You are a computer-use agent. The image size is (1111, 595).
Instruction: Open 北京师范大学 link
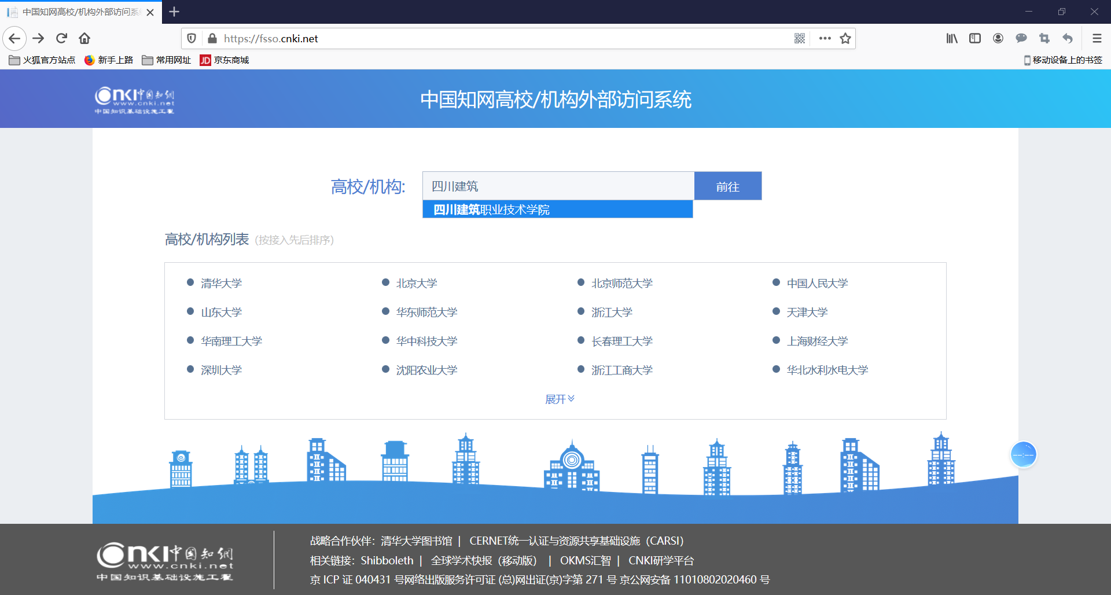click(622, 283)
